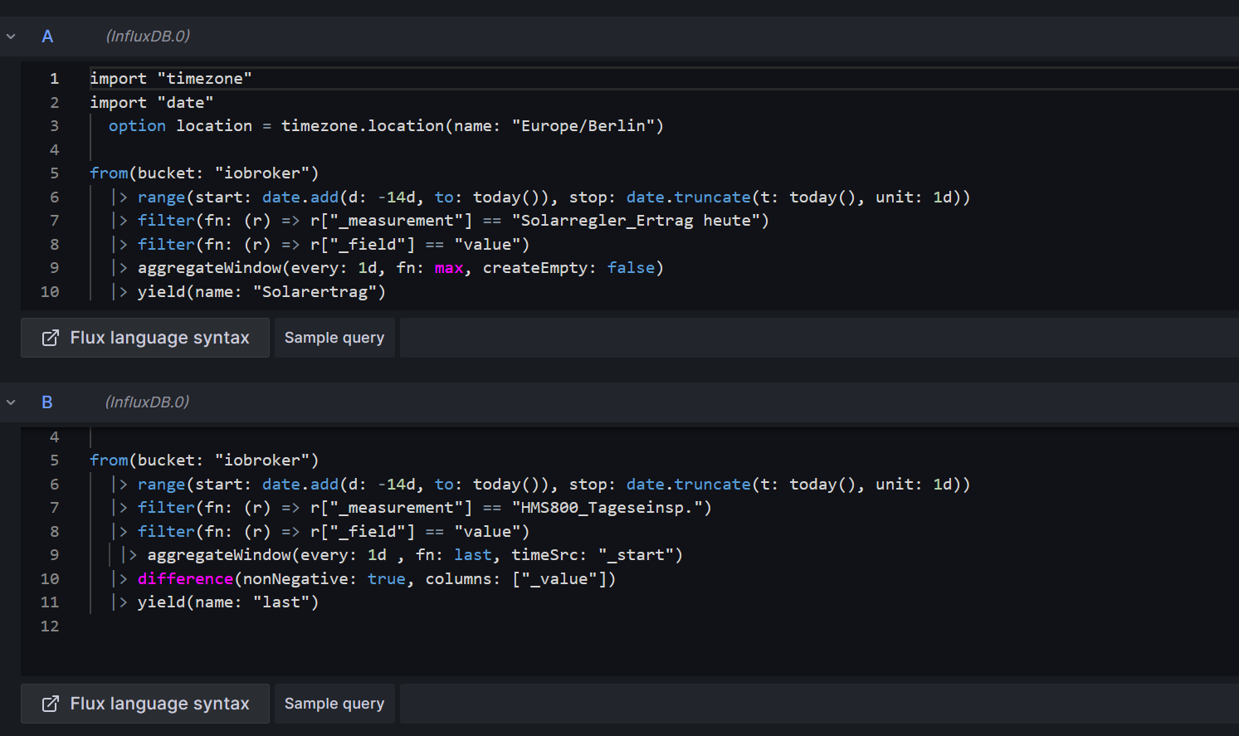Image resolution: width=1239 pixels, height=736 pixels.
Task: Click the _field filter line in query B
Action: point(320,531)
